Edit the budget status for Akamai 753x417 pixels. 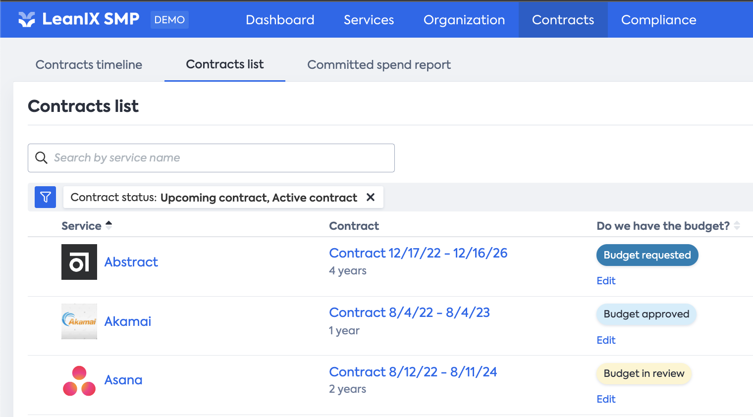(x=606, y=340)
